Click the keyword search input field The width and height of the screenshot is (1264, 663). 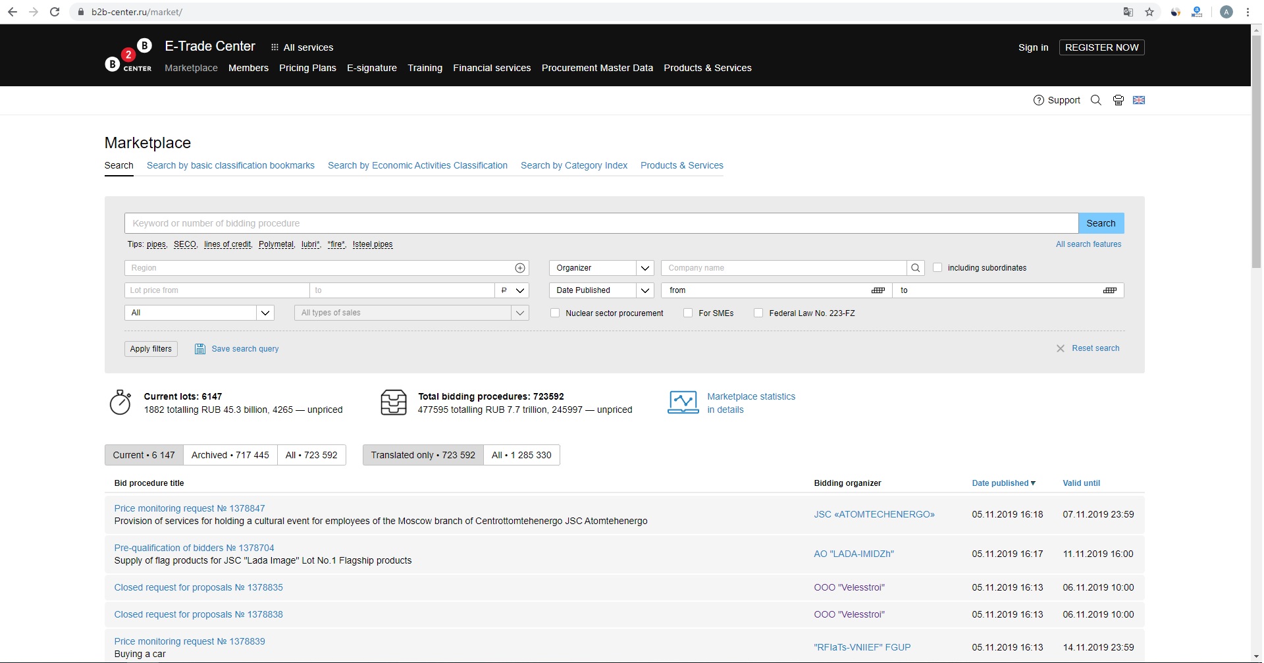pyautogui.click(x=600, y=223)
